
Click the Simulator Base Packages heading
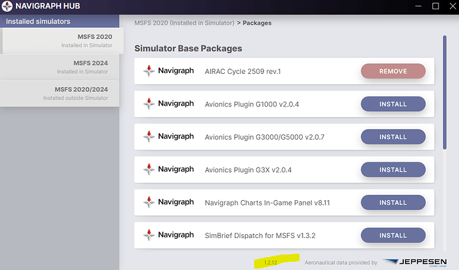point(188,49)
